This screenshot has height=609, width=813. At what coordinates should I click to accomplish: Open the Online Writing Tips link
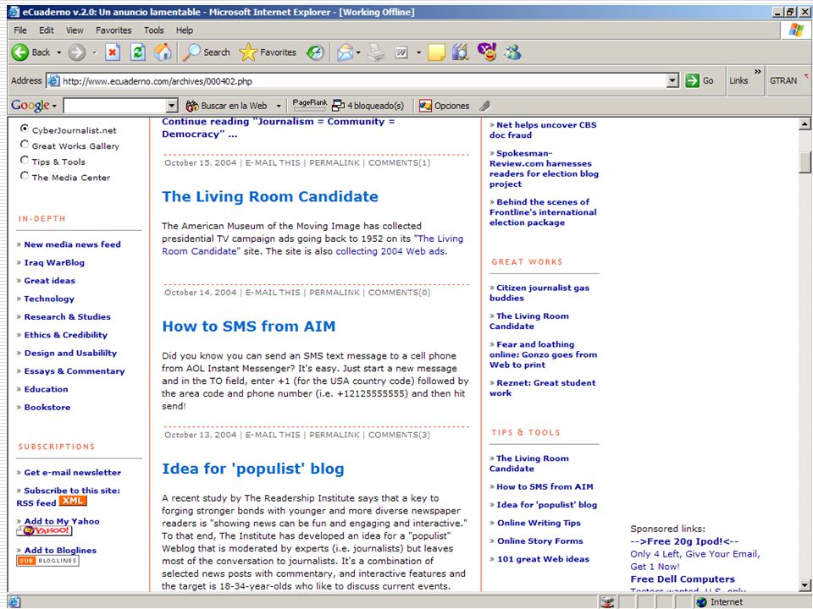click(539, 523)
